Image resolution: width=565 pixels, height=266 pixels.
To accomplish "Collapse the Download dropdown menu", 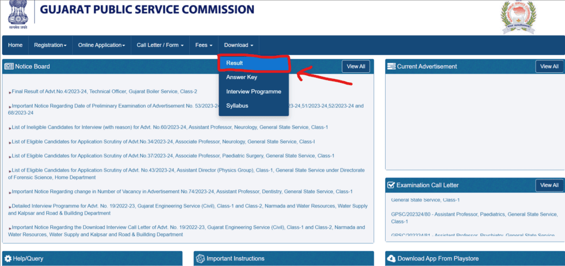I will point(238,45).
